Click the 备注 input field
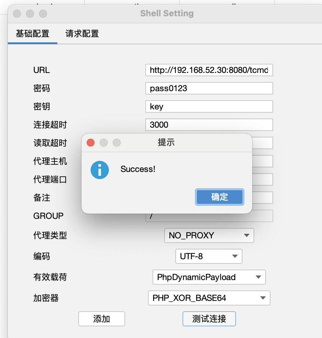 coord(262,197)
